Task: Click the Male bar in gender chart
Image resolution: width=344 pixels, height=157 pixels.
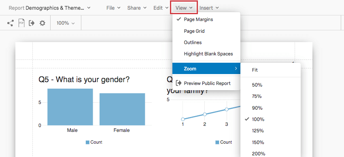Action: [x=70, y=107]
